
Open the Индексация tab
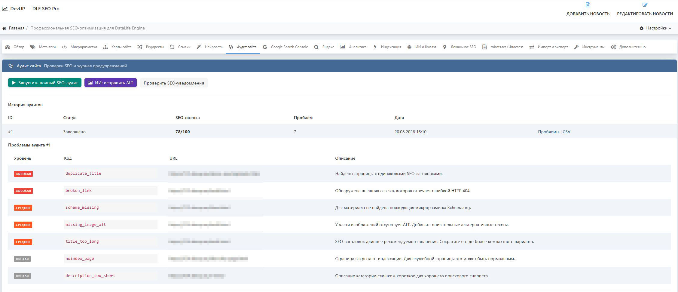click(x=387, y=47)
